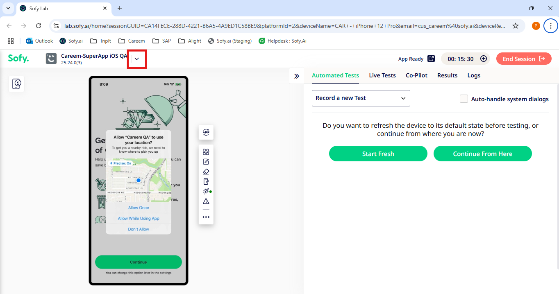This screenshot has height=294, width=559.
Task: Open the Sofy.ai (Staging) bookmark
Action: 230,41
